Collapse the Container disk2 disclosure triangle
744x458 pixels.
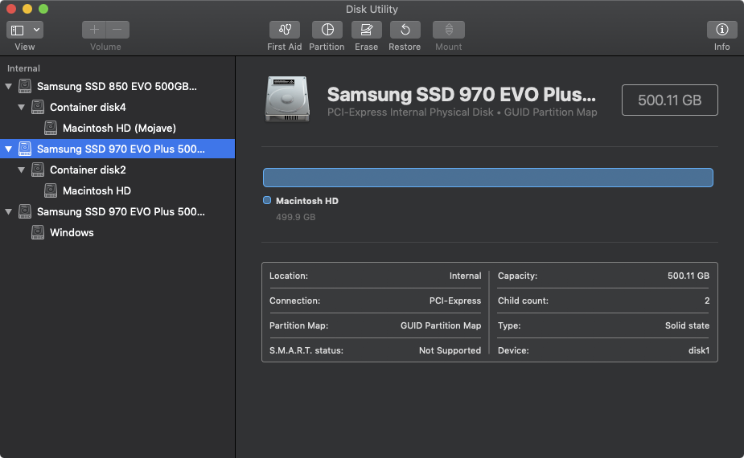(x=22, y=170)
